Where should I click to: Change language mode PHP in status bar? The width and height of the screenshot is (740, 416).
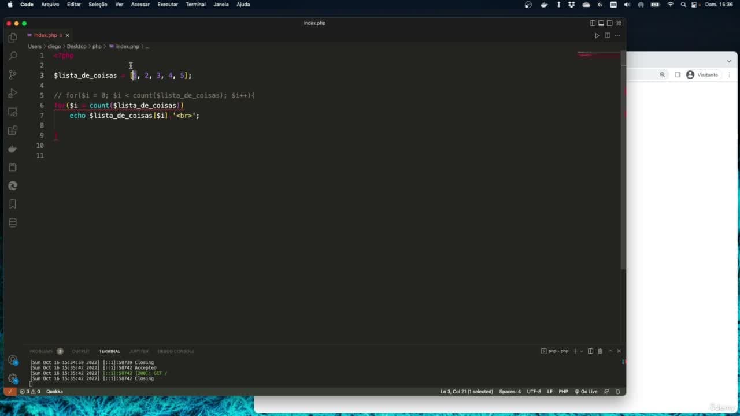pyautogui.click(x=563, y=392)
